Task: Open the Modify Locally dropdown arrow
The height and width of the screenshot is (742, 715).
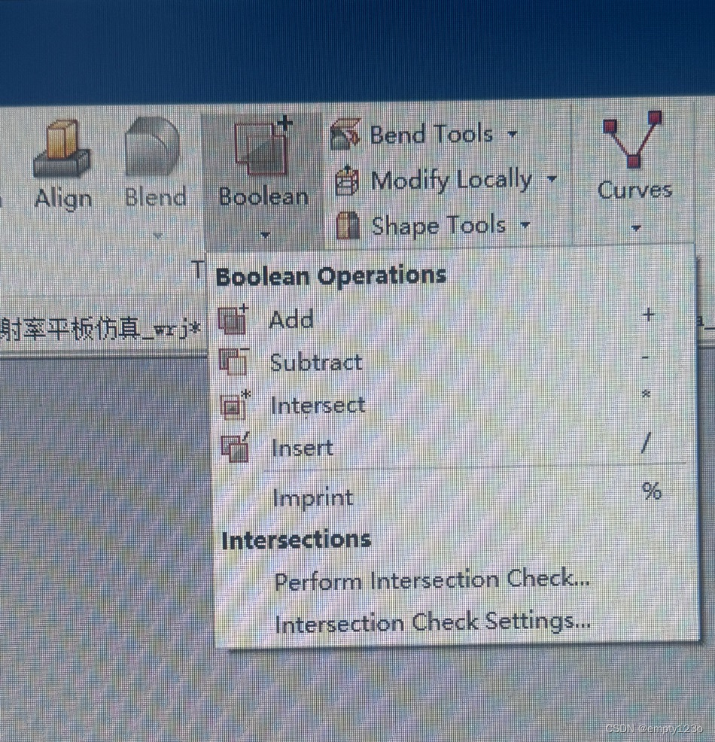Action: pos(552,179)
